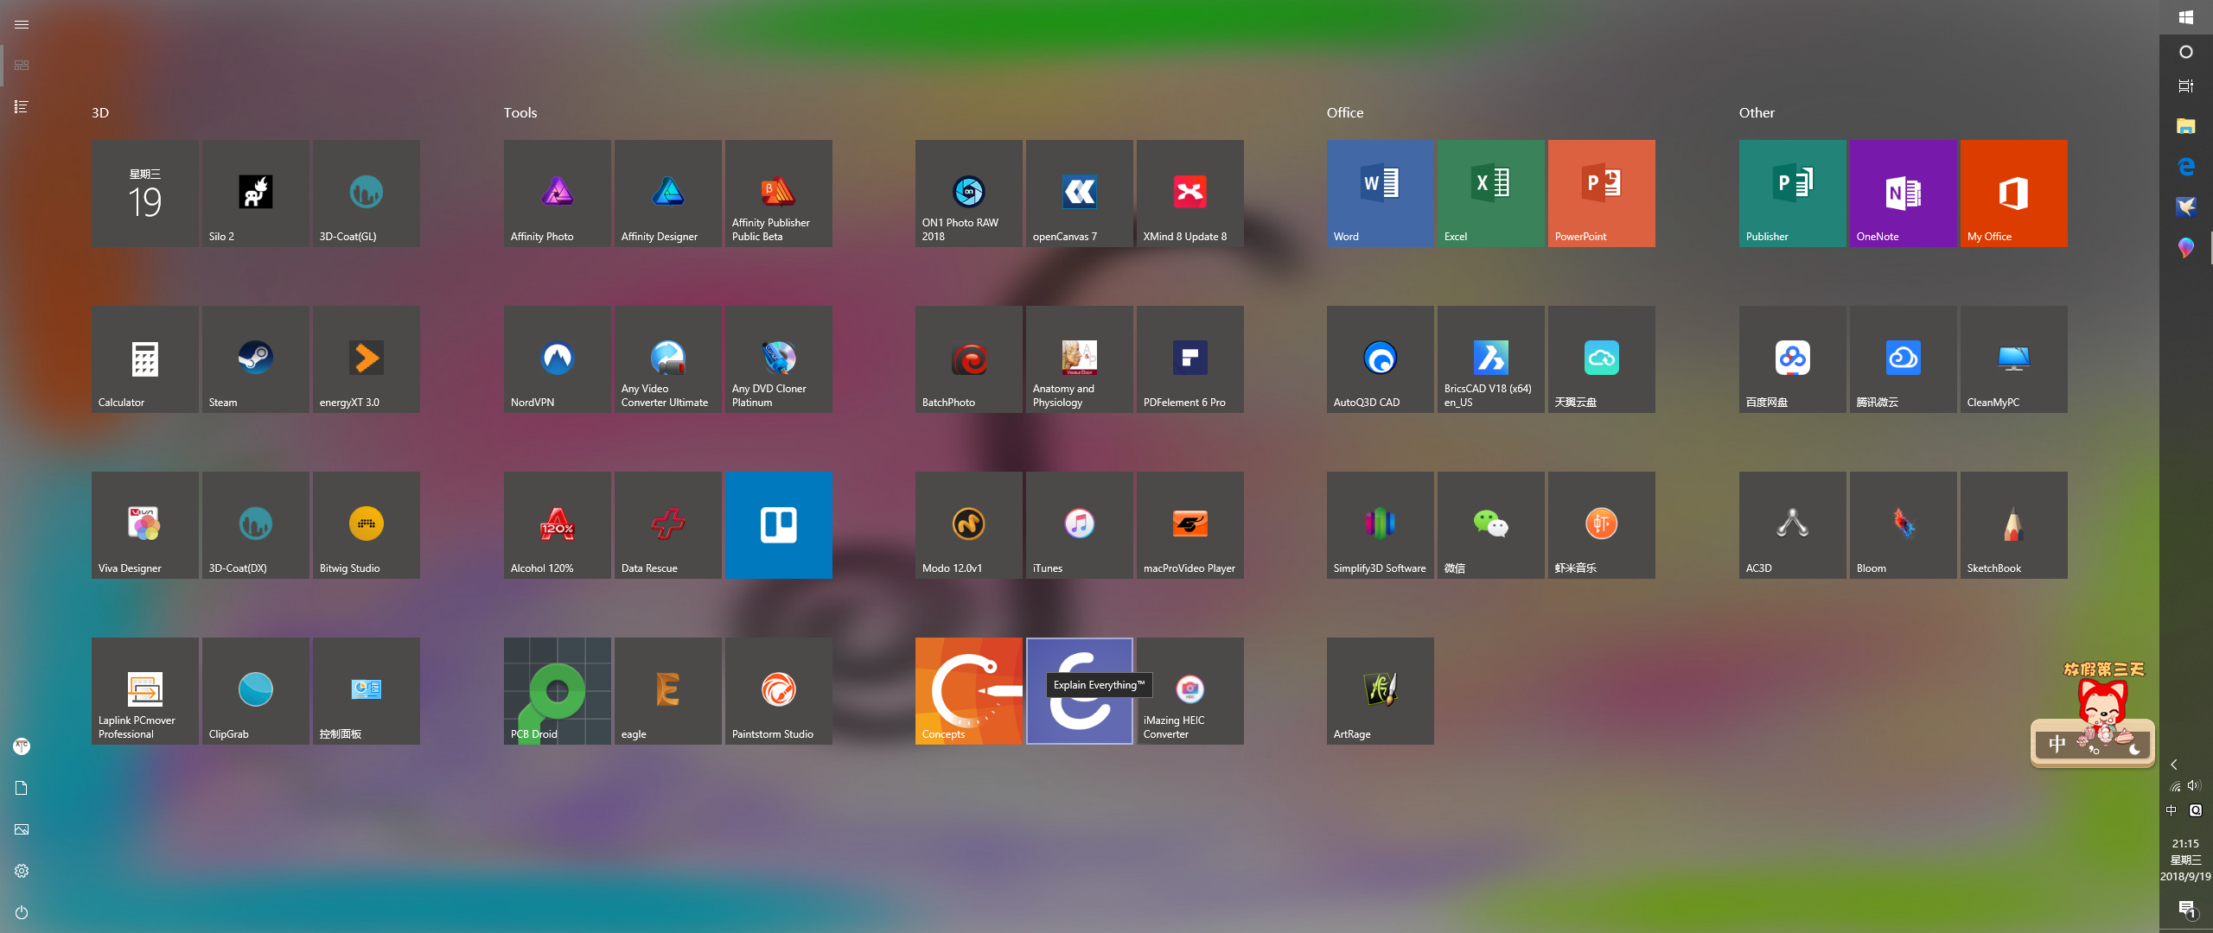Launch Any DVD Cloner Platinum
The height and width of the screenshot is (933, 2213).
click(x=779, y=359)
